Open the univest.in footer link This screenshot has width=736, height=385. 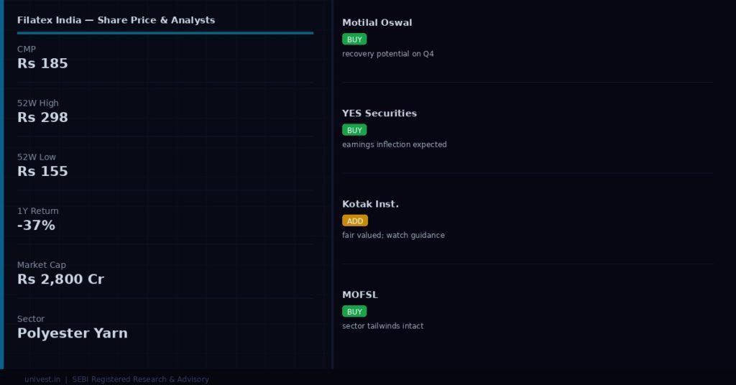click(42, 379)
